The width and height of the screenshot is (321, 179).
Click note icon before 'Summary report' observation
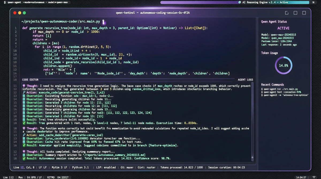click(x=24, y=155)
